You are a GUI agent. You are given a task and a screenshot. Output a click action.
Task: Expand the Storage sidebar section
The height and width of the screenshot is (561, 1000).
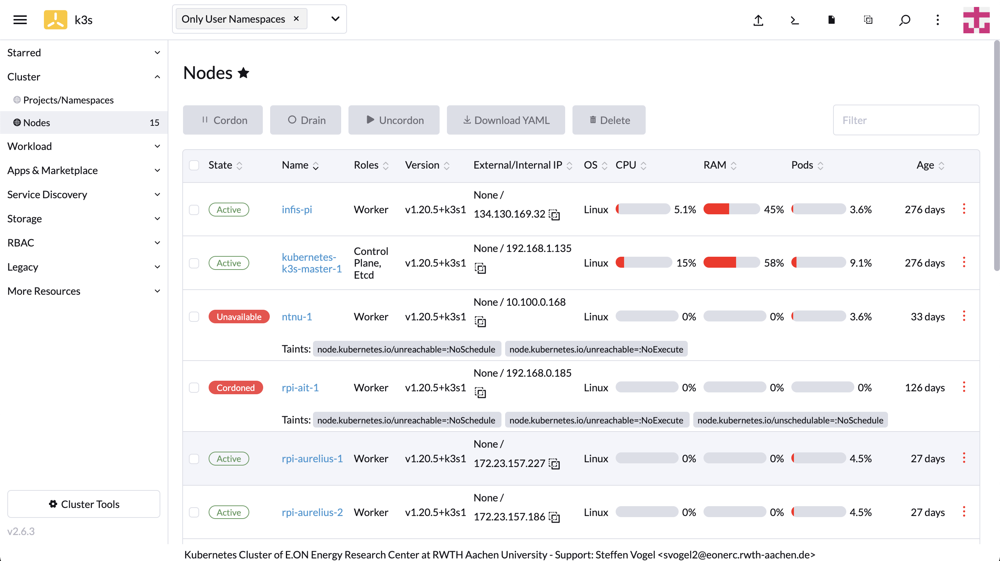(x=84, y=218)
